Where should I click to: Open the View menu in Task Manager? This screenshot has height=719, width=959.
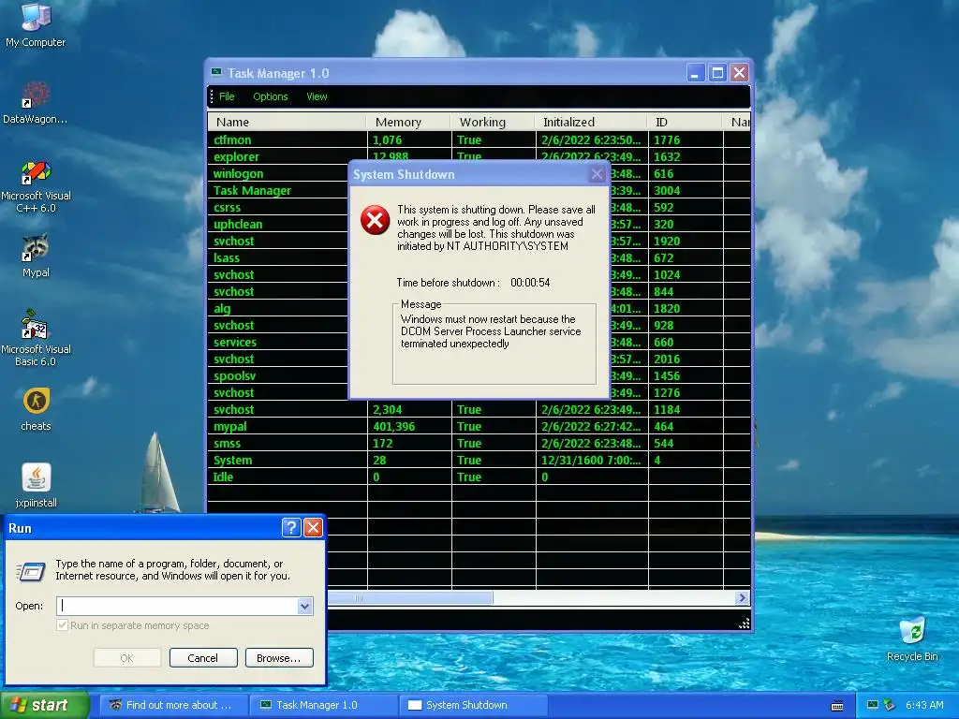click(317, 96)
